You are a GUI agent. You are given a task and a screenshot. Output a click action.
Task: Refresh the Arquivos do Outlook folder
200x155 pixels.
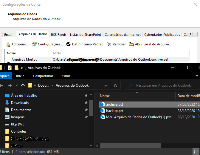coord(116,85)
